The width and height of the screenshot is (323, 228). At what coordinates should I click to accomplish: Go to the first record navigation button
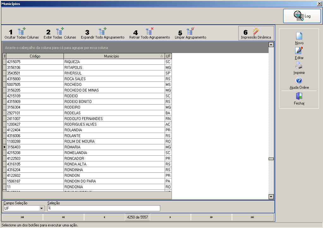(x=22, y=217)
